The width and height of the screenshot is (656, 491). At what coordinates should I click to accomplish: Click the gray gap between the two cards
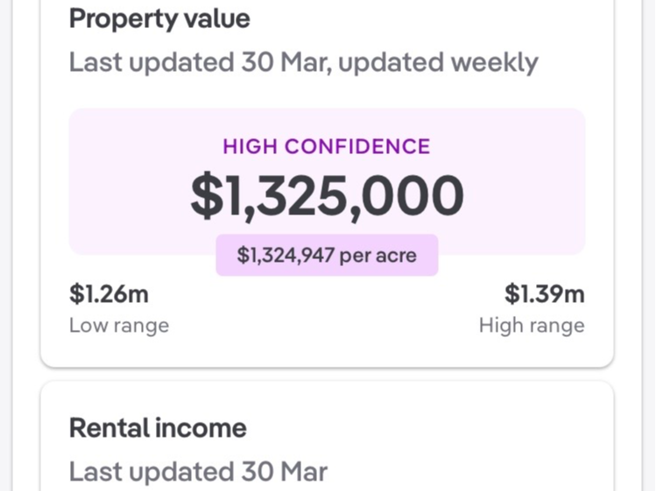pos(327,374)
